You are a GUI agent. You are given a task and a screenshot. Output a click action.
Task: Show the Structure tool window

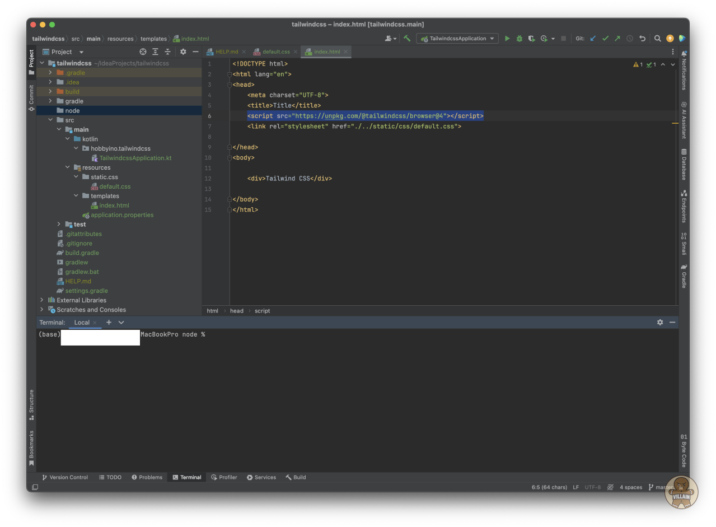click(x=31, y=404)
